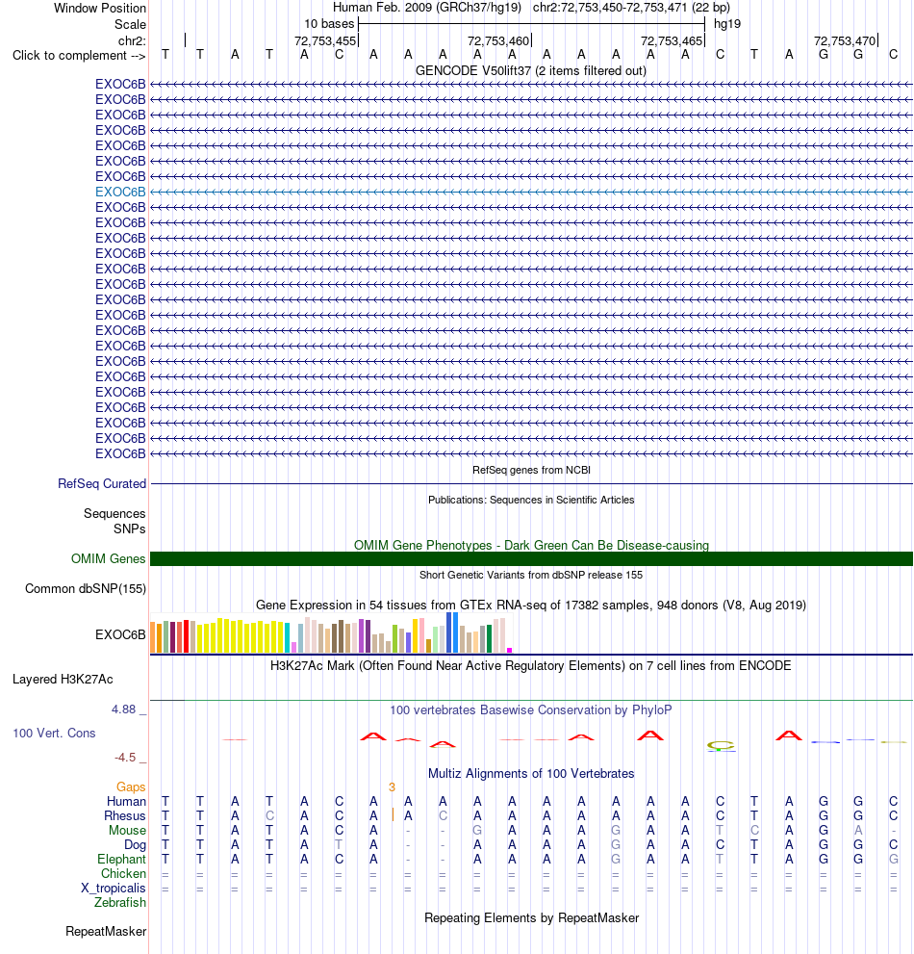
Task: Click the Window Position label
Action: point(100,8)
